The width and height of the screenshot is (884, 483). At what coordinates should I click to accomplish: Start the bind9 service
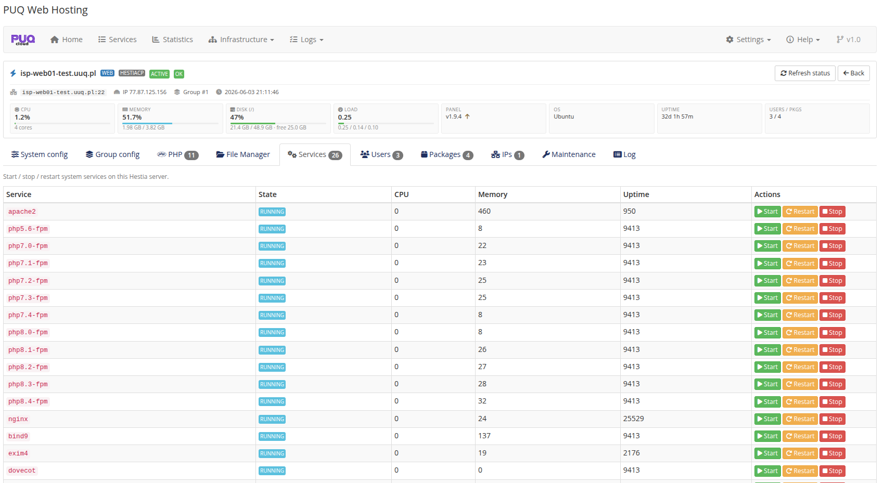click(x=767, y=436)
